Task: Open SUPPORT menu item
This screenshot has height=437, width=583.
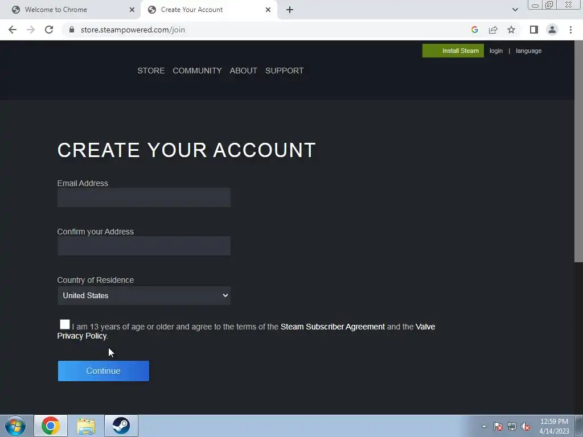Action: (x=285, y=71)
